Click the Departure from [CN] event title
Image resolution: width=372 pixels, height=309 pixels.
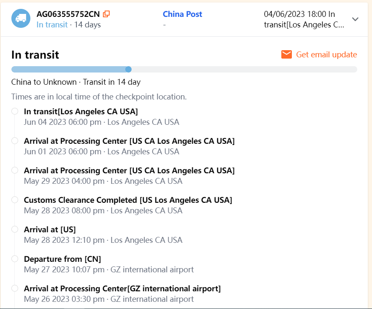(62, 259)
